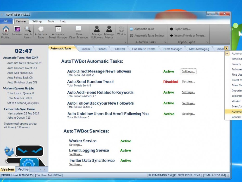The image size is (242, 182).
Task: Choose Tweet M… entry in dropdown list
Action: coord(233,80)
